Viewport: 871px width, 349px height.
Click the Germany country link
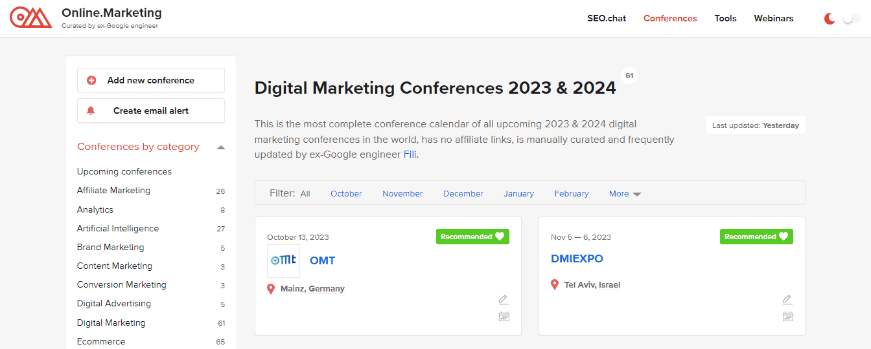(x=327, y=289)
